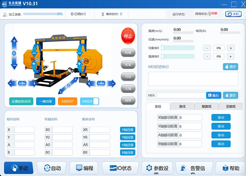The image size is (246, 176).
Task: Click the MDI历史执行 history box
Action: tap(193, 79)
